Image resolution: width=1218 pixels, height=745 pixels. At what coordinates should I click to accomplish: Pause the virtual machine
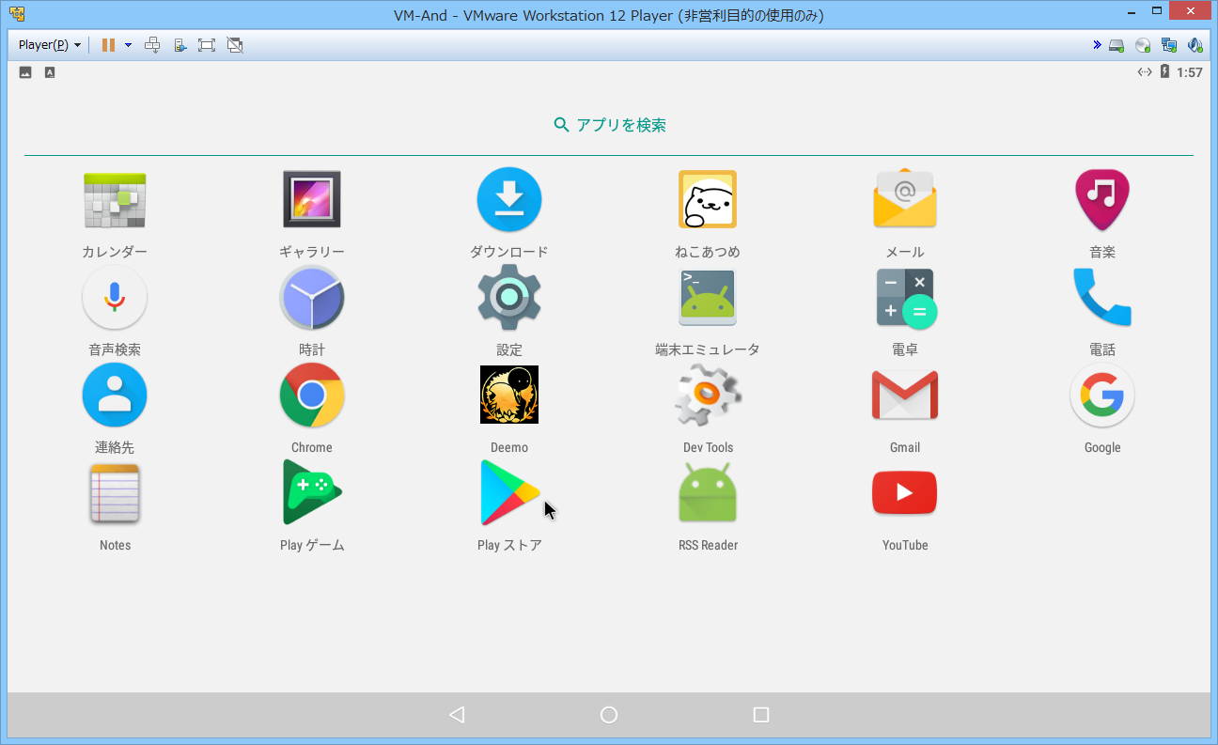coord(108,45)
